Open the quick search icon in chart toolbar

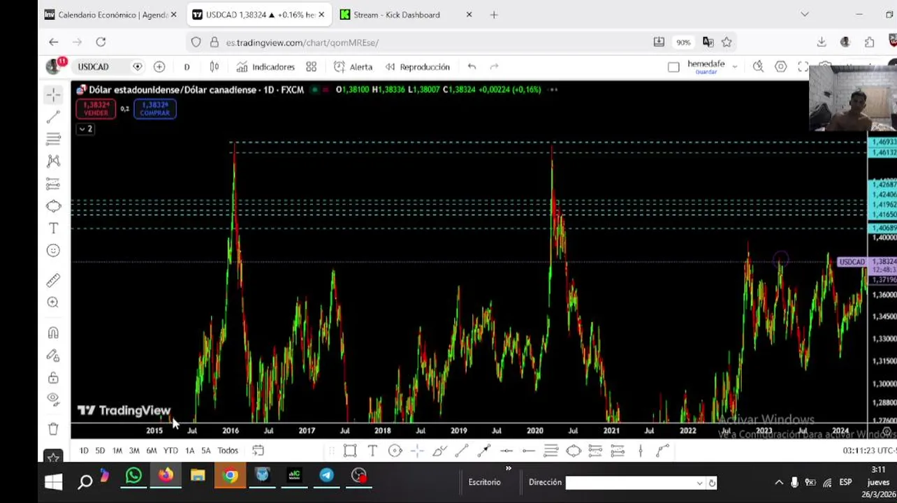coord(758,67)
